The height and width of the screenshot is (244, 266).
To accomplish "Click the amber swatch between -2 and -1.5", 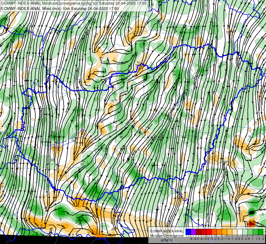I will (224, 232).
